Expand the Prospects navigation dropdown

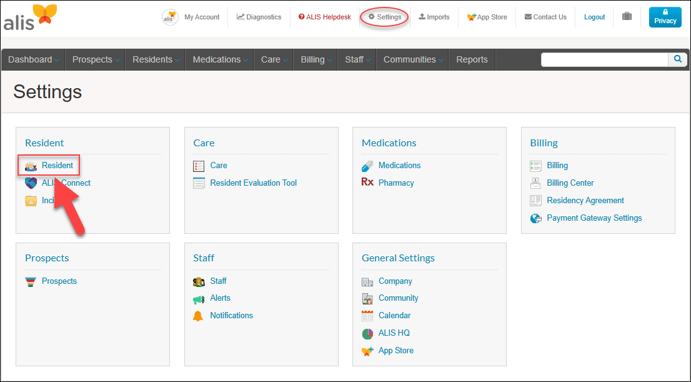pos(96,59)
